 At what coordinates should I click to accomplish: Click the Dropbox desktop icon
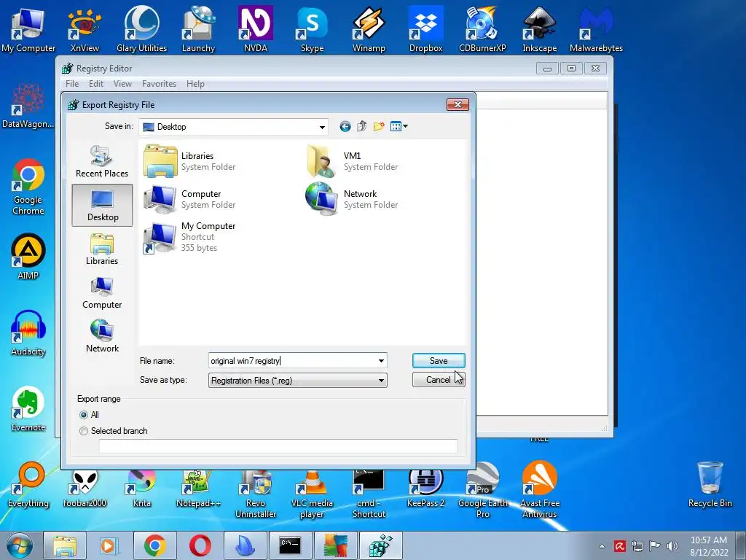(425, 29)
